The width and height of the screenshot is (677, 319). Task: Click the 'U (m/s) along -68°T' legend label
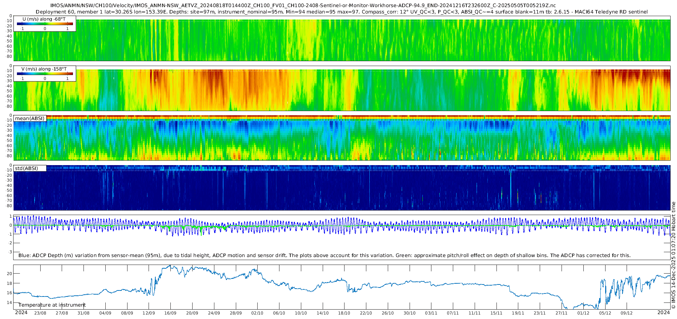[44, 19]
